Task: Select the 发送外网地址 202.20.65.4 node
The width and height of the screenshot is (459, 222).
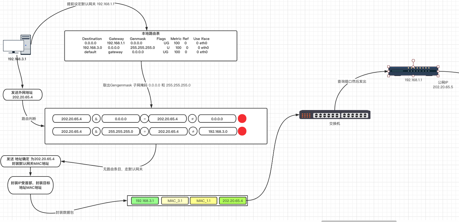Action: tap(22, 94)
